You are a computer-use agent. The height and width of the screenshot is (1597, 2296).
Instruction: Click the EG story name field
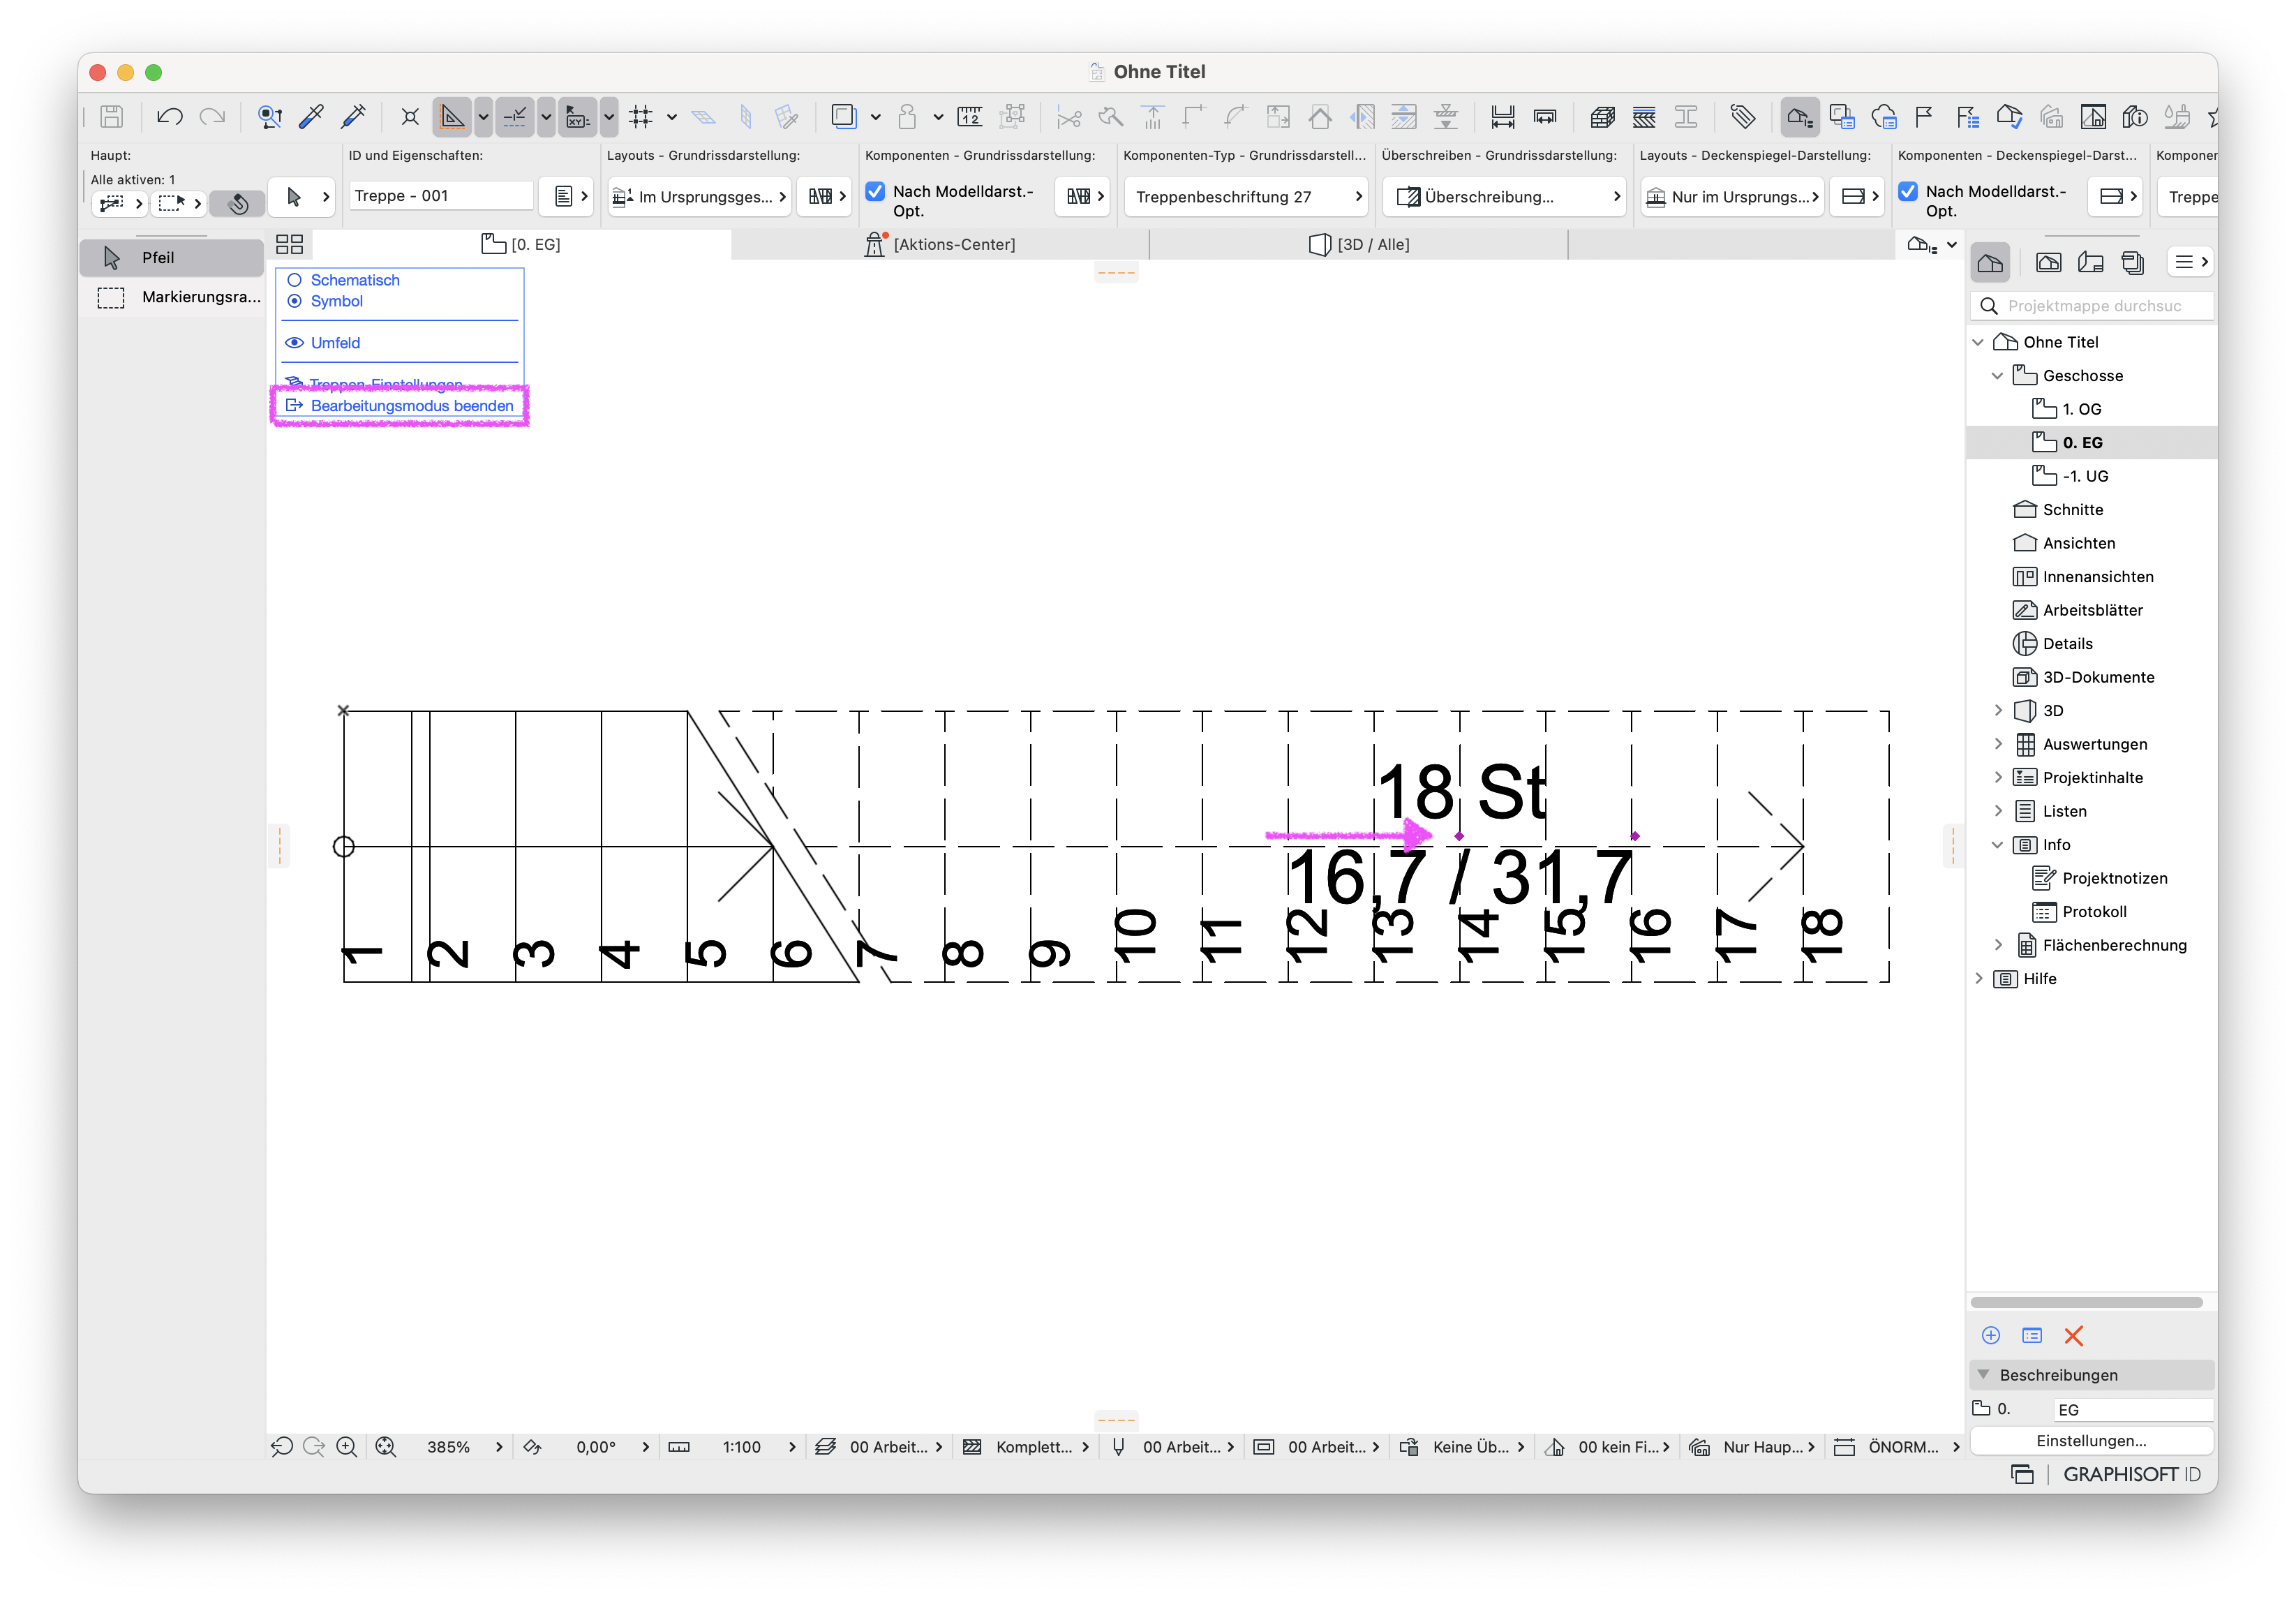2133,1409
